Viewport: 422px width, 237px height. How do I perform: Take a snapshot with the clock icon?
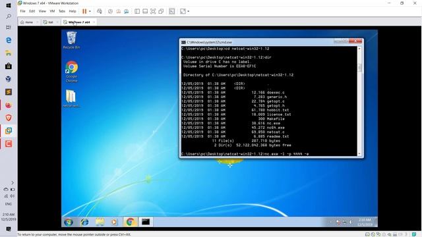[x=110, y=11]
